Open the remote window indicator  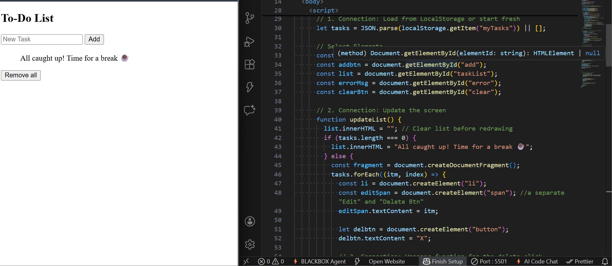(246, 262)
